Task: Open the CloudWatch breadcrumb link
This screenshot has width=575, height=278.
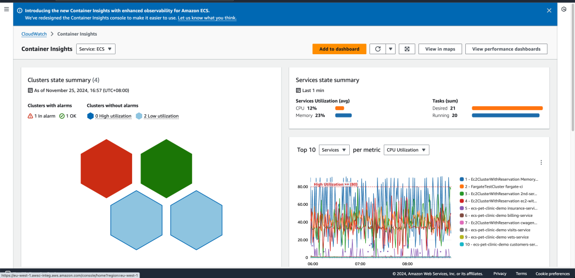Action: click(x=34, y=33)
